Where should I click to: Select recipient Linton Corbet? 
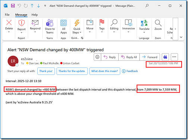coord(70,63)
